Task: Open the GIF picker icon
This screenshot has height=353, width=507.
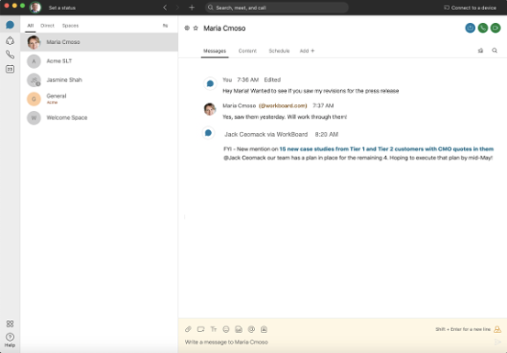Action: coord(238,329)
